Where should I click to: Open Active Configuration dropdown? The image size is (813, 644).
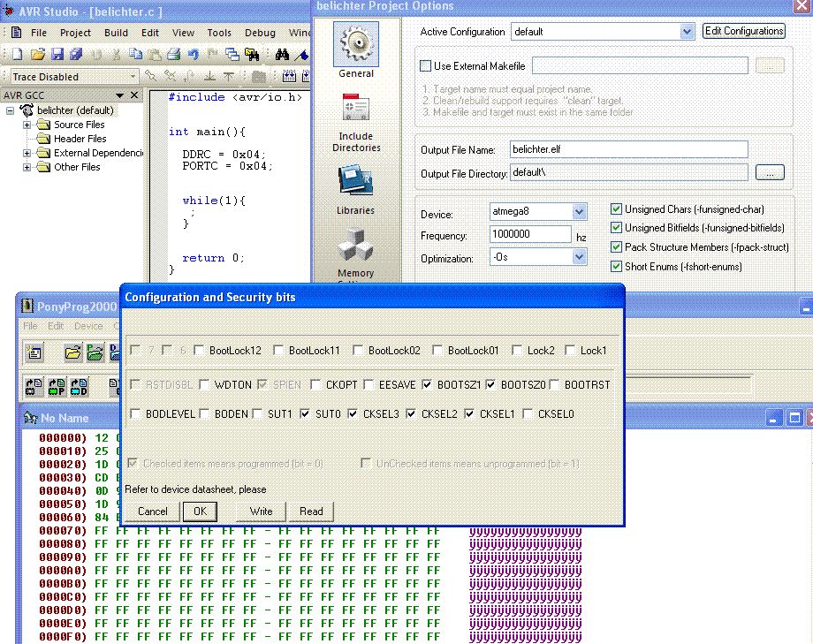687,32
